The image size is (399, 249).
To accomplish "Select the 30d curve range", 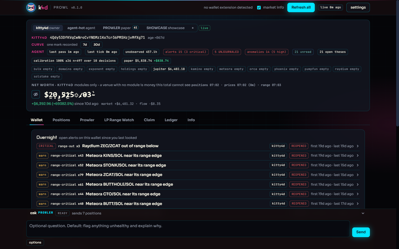I will tap(97, 45).
